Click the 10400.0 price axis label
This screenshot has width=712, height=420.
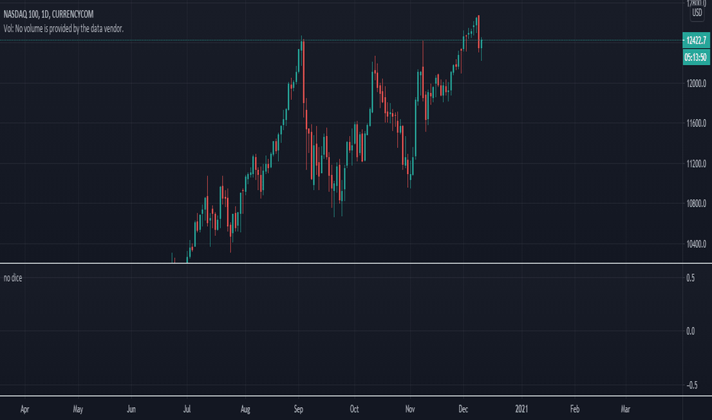[696, 244]
